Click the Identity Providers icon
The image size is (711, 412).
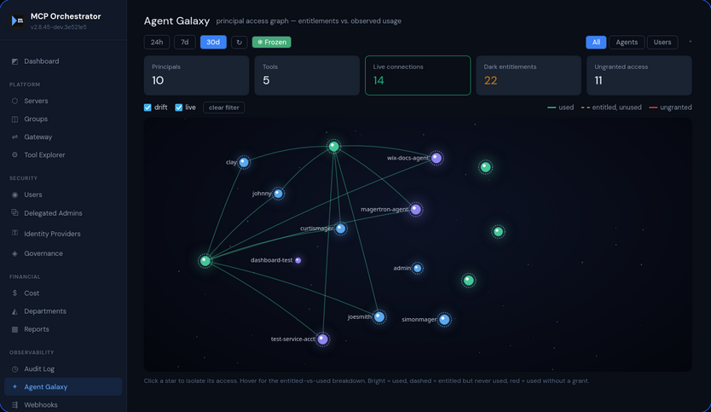(14, 233)
